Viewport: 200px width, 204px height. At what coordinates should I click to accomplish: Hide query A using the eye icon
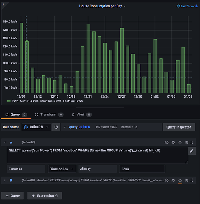tap(180, 142)
